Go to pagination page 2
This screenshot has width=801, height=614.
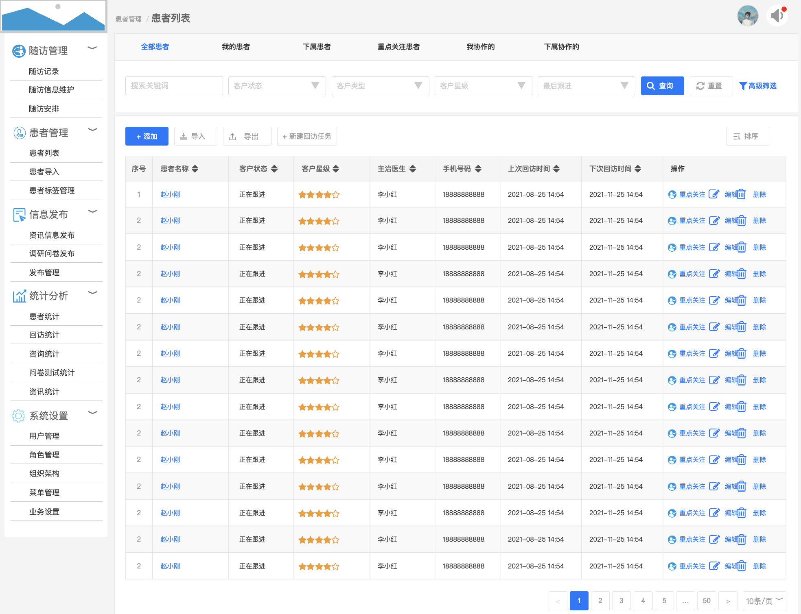click(600, 601)
